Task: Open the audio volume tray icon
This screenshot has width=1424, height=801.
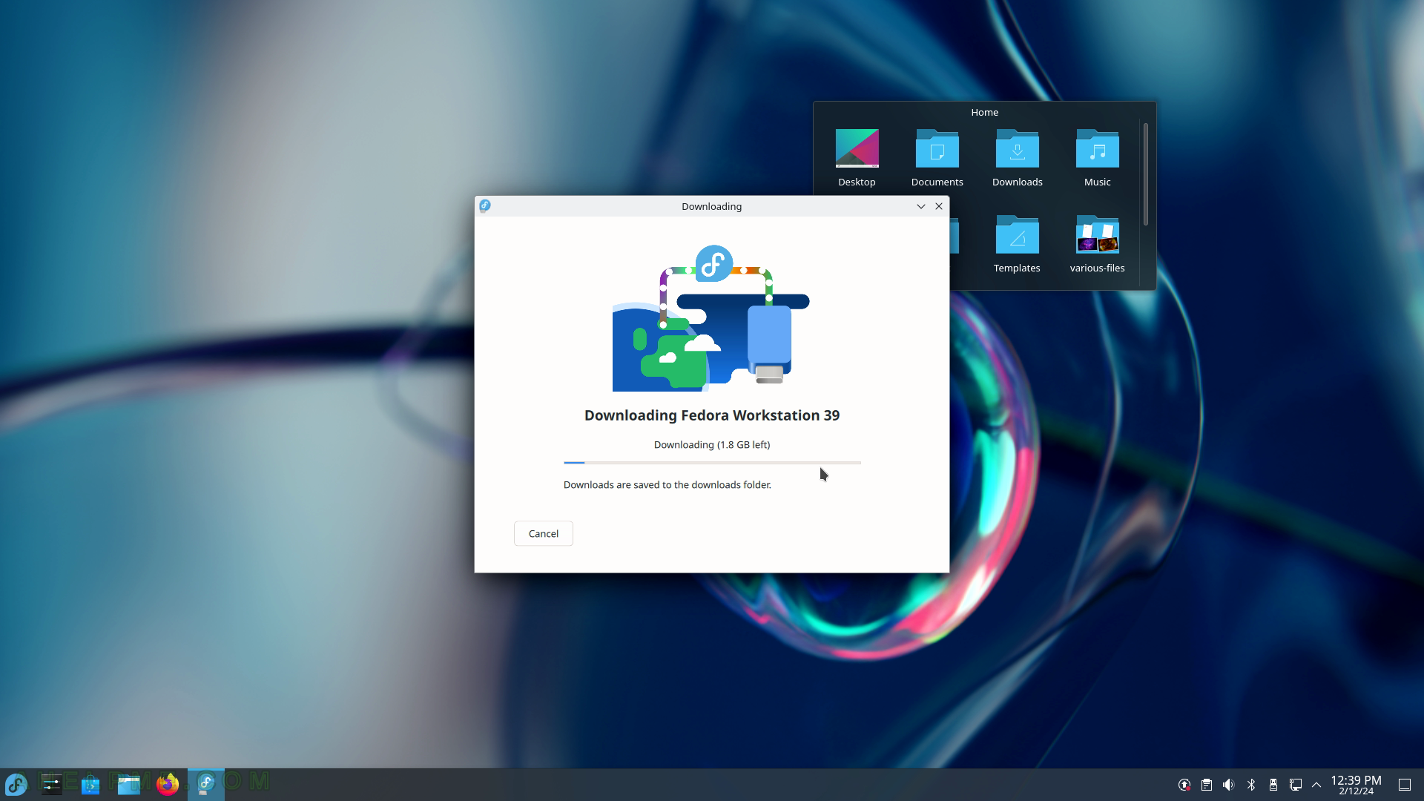Action: click(1229, 785)
